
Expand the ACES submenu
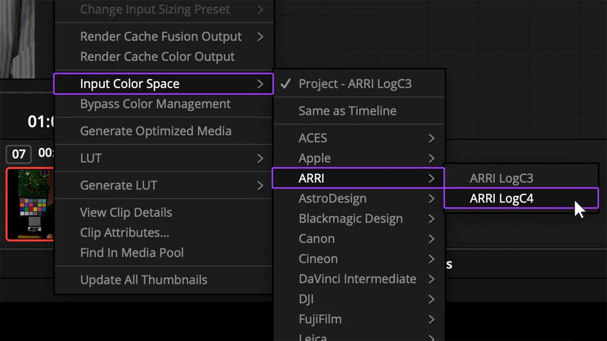click(x=359, y=138)
